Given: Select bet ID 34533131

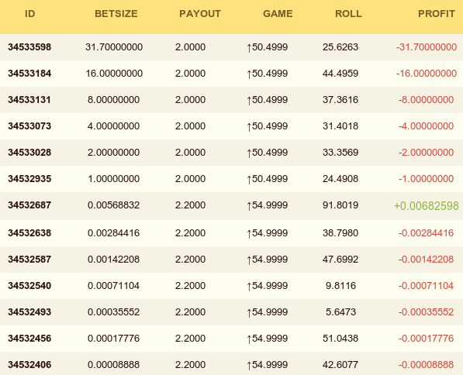Looking at the screenshot, I should (29, 100).
